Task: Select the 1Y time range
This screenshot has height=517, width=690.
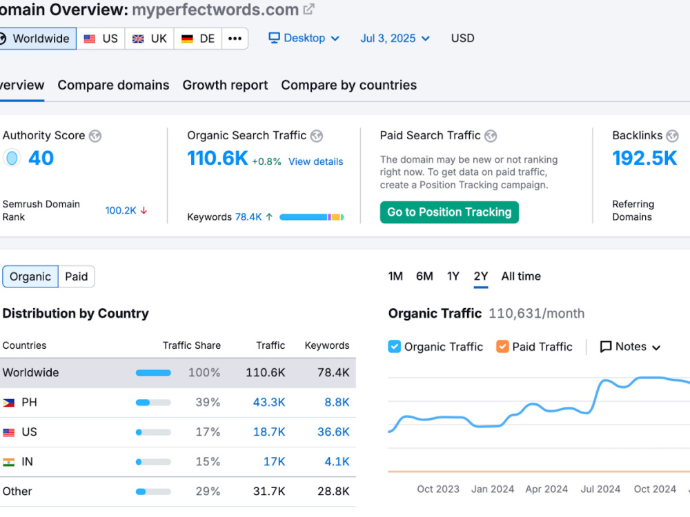Action: (453, 276)
